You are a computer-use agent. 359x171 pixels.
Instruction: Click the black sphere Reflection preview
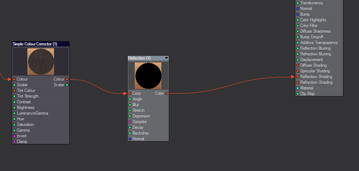tap(148, 76)
